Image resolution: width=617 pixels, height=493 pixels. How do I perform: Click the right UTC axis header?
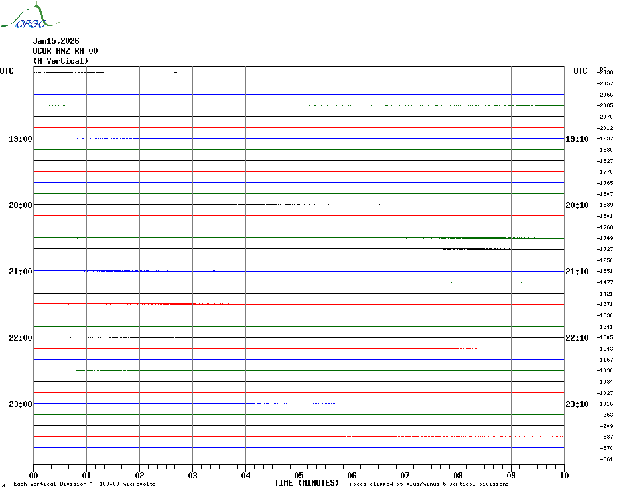580,71
